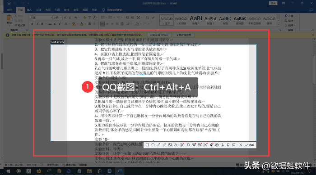Toggle character border A icon
Viewport: 316px width, 175px height.
click(x=94, y=18)
